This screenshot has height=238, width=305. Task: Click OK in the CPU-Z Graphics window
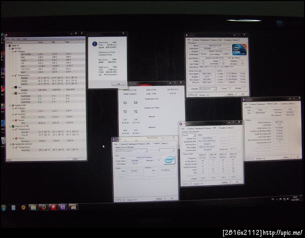tap(172, 198)
